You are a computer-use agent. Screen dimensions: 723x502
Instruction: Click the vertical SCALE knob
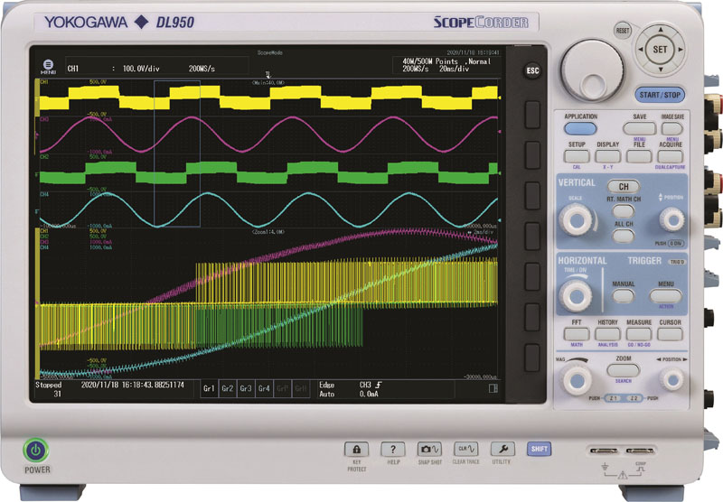point(577,219)
